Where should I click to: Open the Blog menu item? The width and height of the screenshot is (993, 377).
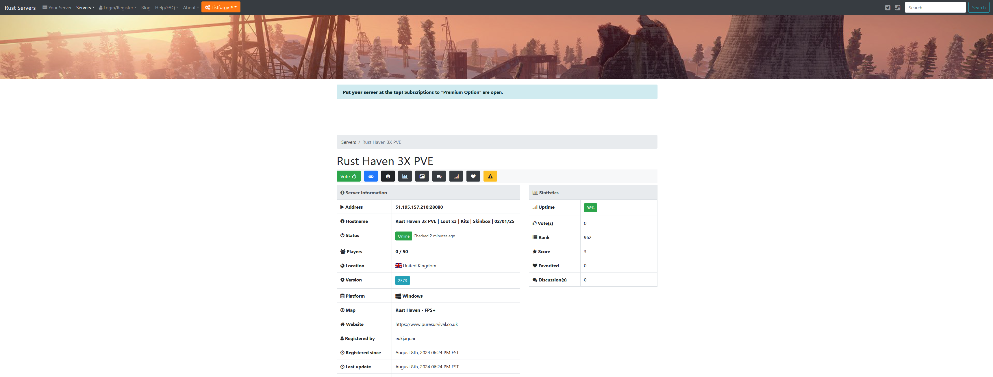(146, 8)
